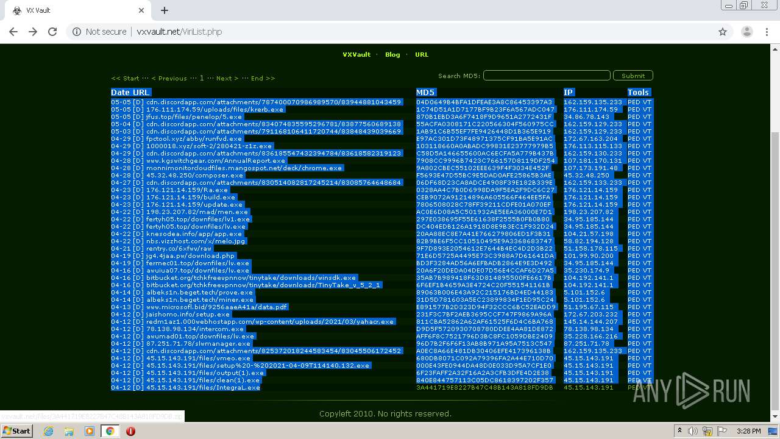Open 78.138.98.134/intercom.exe link
The height and width of the screenshot is (439, 780).
[195, 329]
